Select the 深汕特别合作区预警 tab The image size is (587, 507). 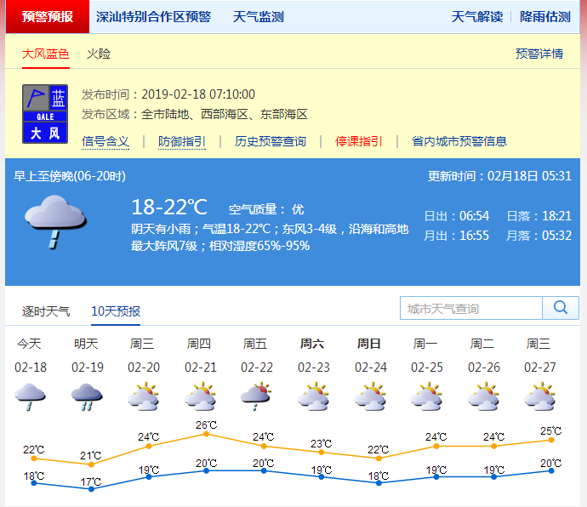pyautogui.click(x=153, y=17)
